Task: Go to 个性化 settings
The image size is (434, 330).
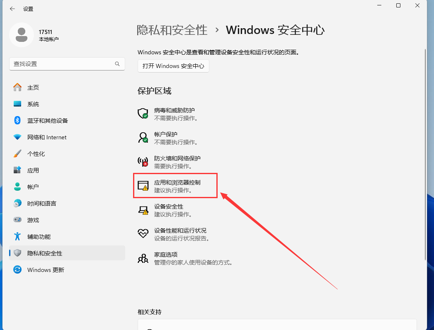Action: [36, 154]
